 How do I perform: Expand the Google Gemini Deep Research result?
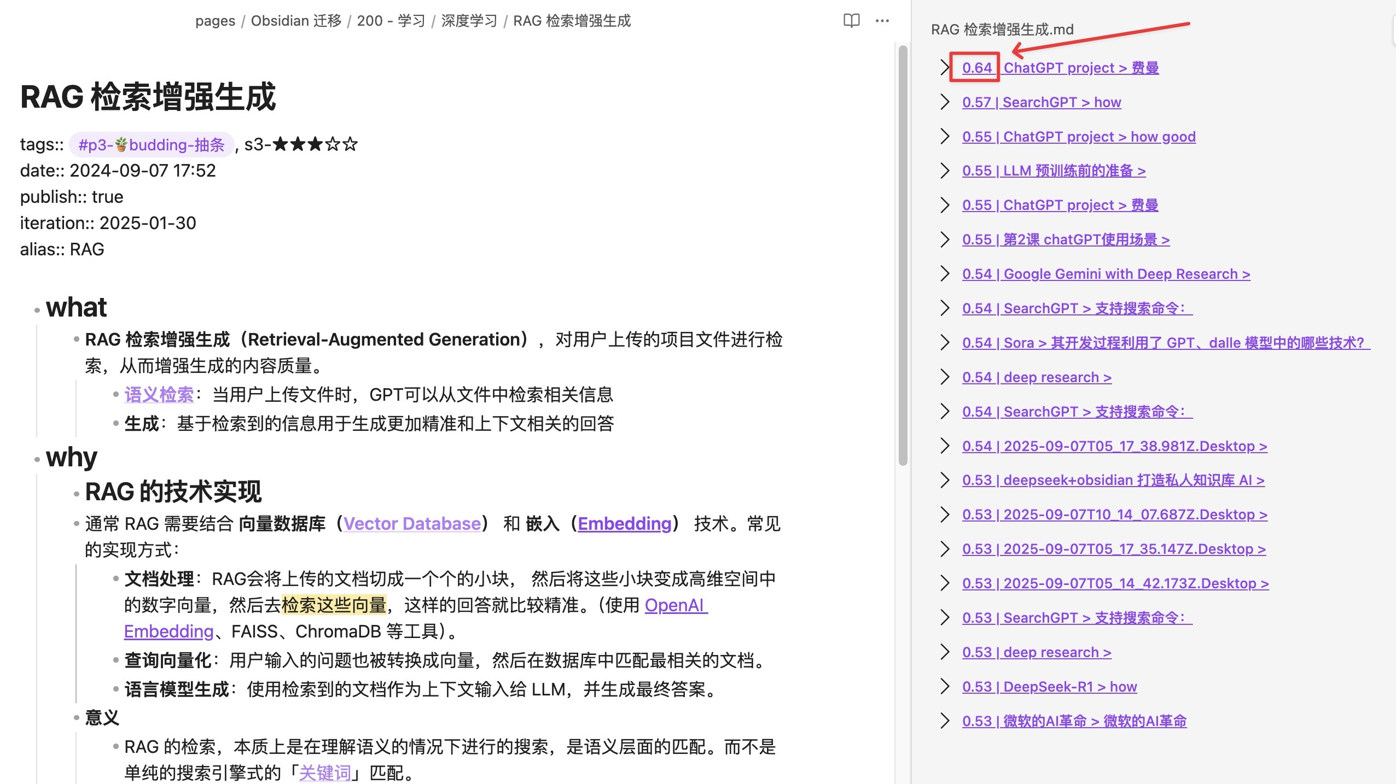coord(945,273)
